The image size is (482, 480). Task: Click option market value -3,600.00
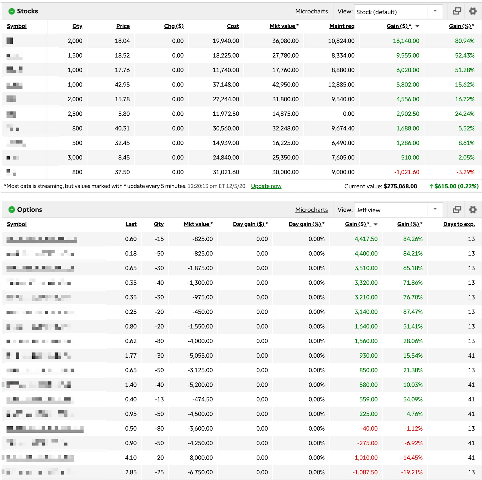(x=200, y=428)
